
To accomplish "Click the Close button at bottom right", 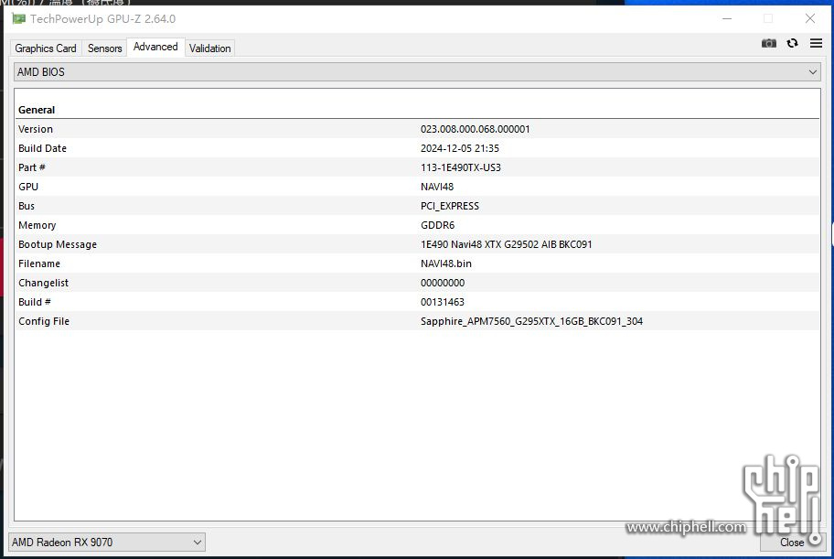I will 791,542.
